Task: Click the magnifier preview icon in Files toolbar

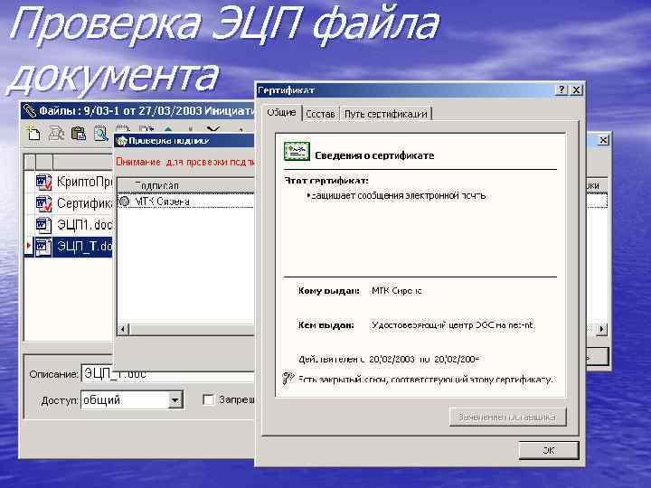Action: click(x=101, y=134)
